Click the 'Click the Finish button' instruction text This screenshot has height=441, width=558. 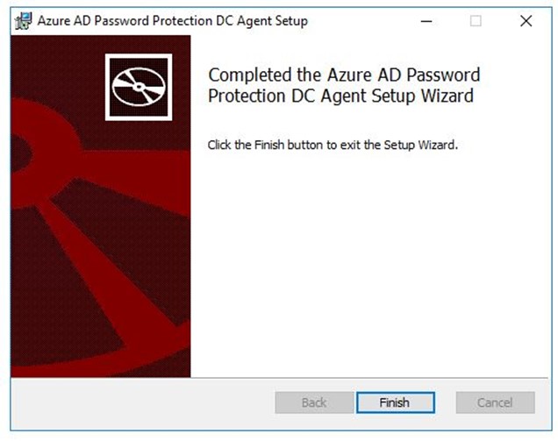click(x=333, y=145)
